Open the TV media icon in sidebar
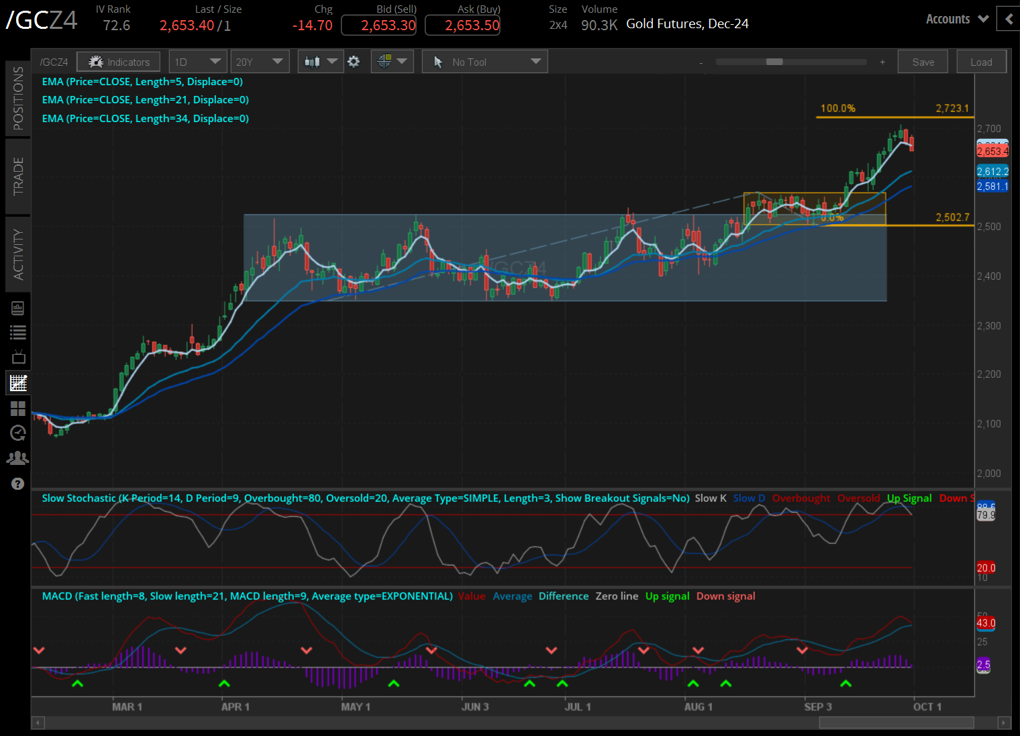Image resolution: width=1020 pixels, height=736 pixels. (18, 357)
